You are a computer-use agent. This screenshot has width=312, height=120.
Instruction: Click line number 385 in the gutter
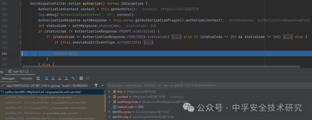(x=4, y=48)
